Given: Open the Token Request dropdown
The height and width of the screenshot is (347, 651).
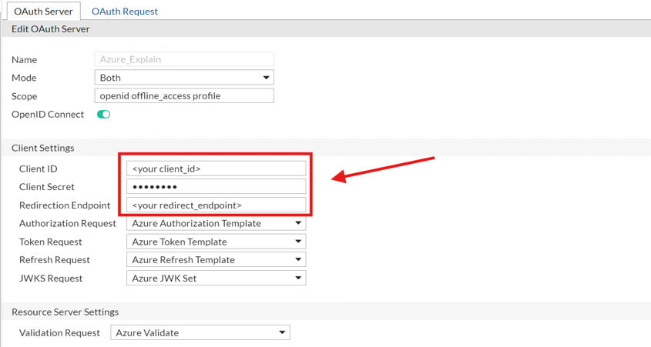Looking at the screenshot, I should (216, 242).
